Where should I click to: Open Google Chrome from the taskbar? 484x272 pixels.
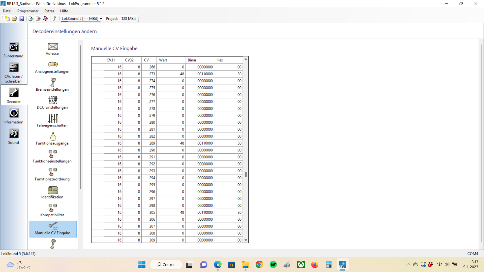tap(259, 265)
